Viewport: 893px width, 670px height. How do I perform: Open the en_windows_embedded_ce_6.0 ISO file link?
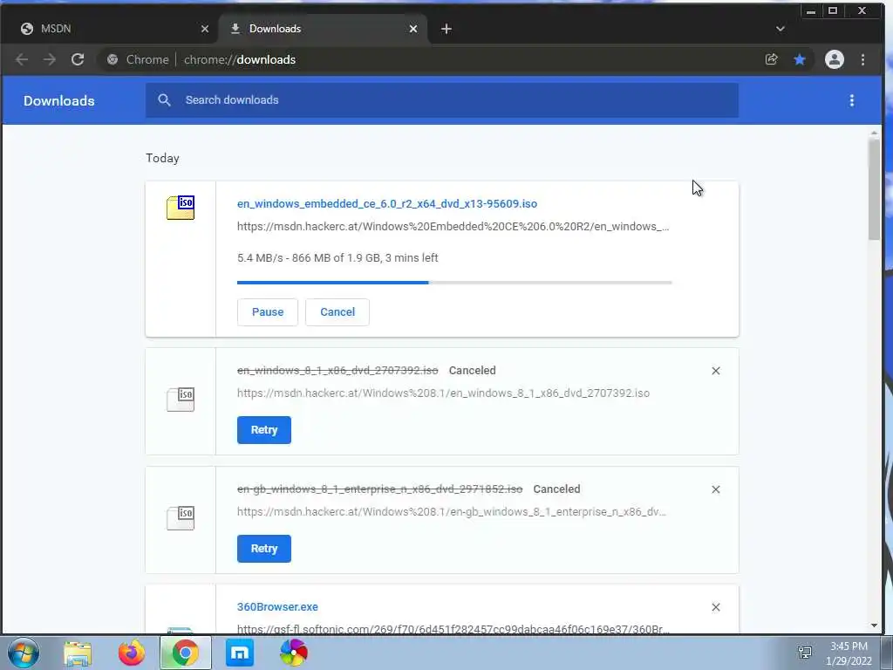pos(387,203)
